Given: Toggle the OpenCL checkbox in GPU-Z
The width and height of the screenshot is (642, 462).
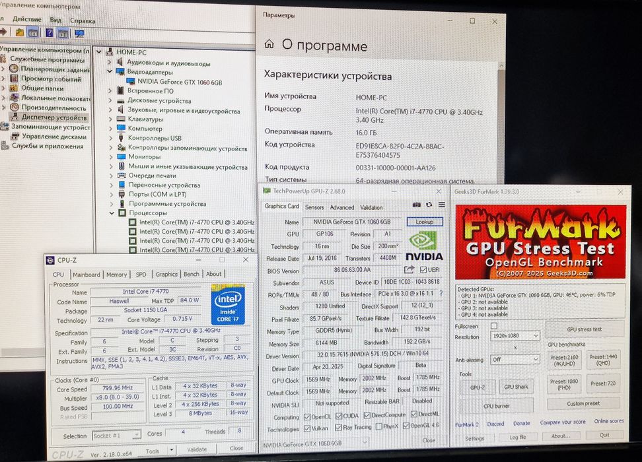Looking at the screenshot, I should 307,417.
